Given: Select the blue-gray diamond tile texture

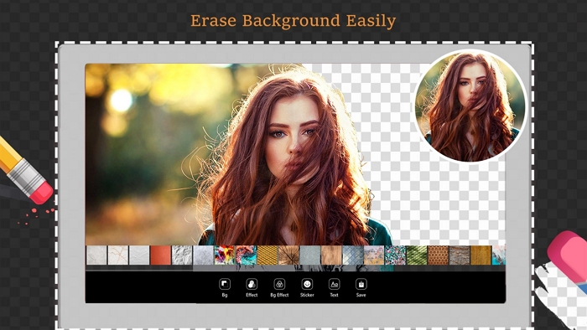Looking at the screenshot, I should pos(353,255).
